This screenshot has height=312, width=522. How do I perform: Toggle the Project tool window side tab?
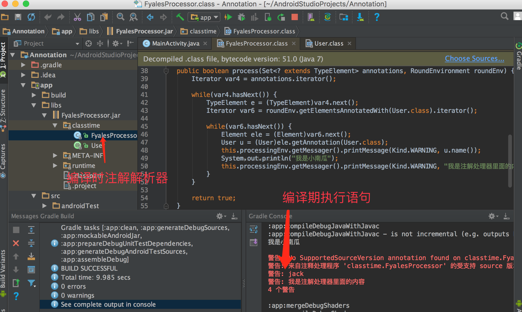[3, 55]
